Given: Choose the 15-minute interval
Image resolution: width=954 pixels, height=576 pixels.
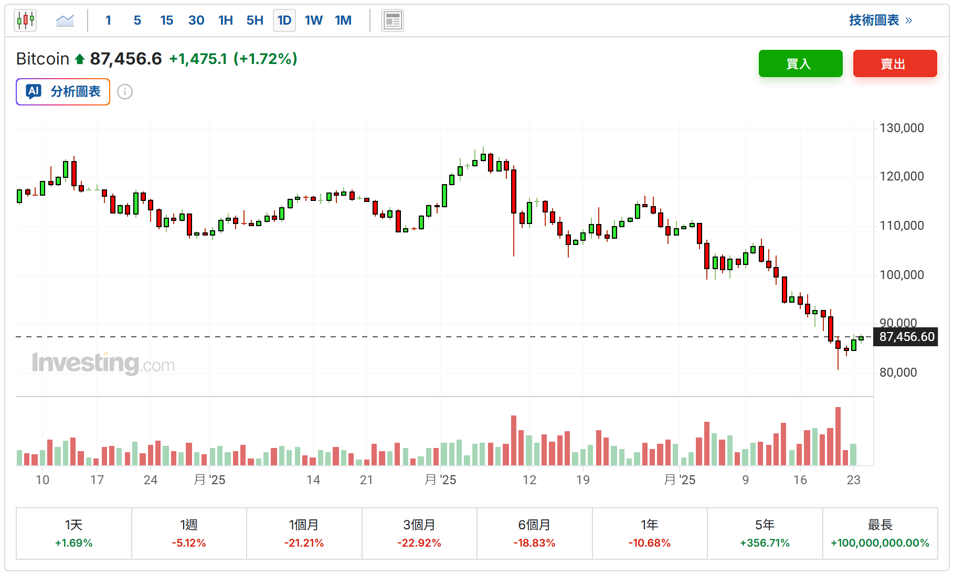Looking at the screenshot, I should (167, 20).
